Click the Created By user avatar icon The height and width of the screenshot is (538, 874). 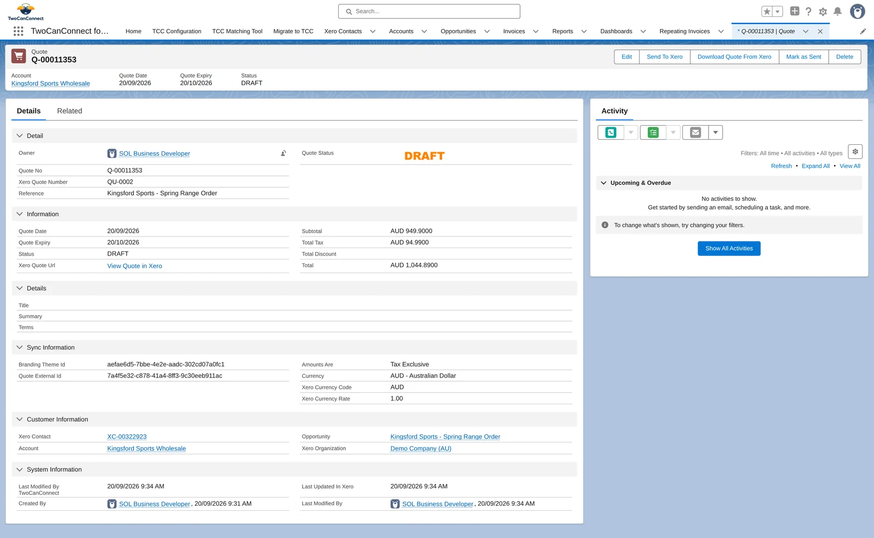[112, 504]
